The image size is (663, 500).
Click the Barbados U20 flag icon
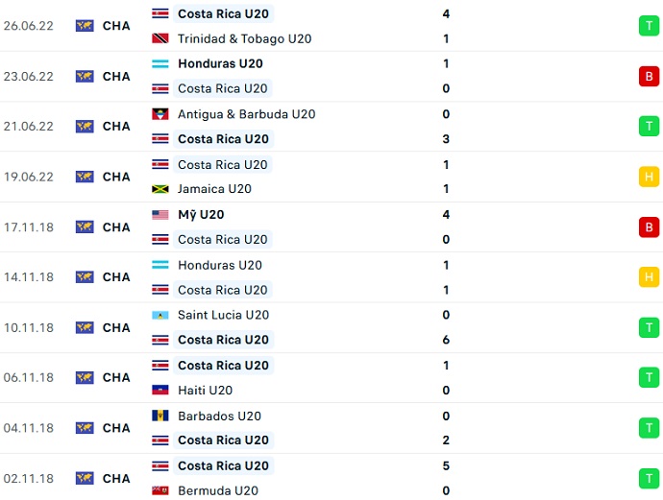160,417
